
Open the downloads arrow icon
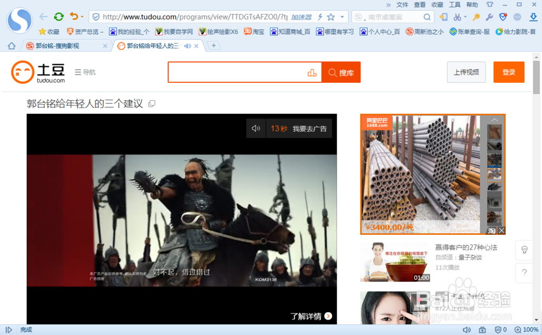pos(533,17)
